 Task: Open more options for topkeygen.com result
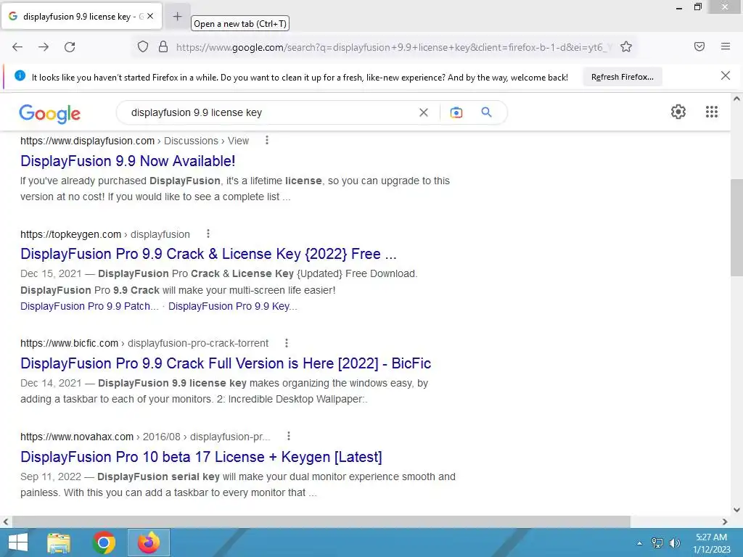(208, 234)
